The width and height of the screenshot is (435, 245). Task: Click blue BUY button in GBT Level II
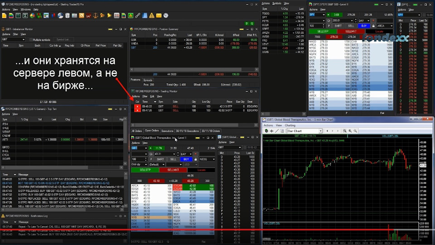[186, 159]
